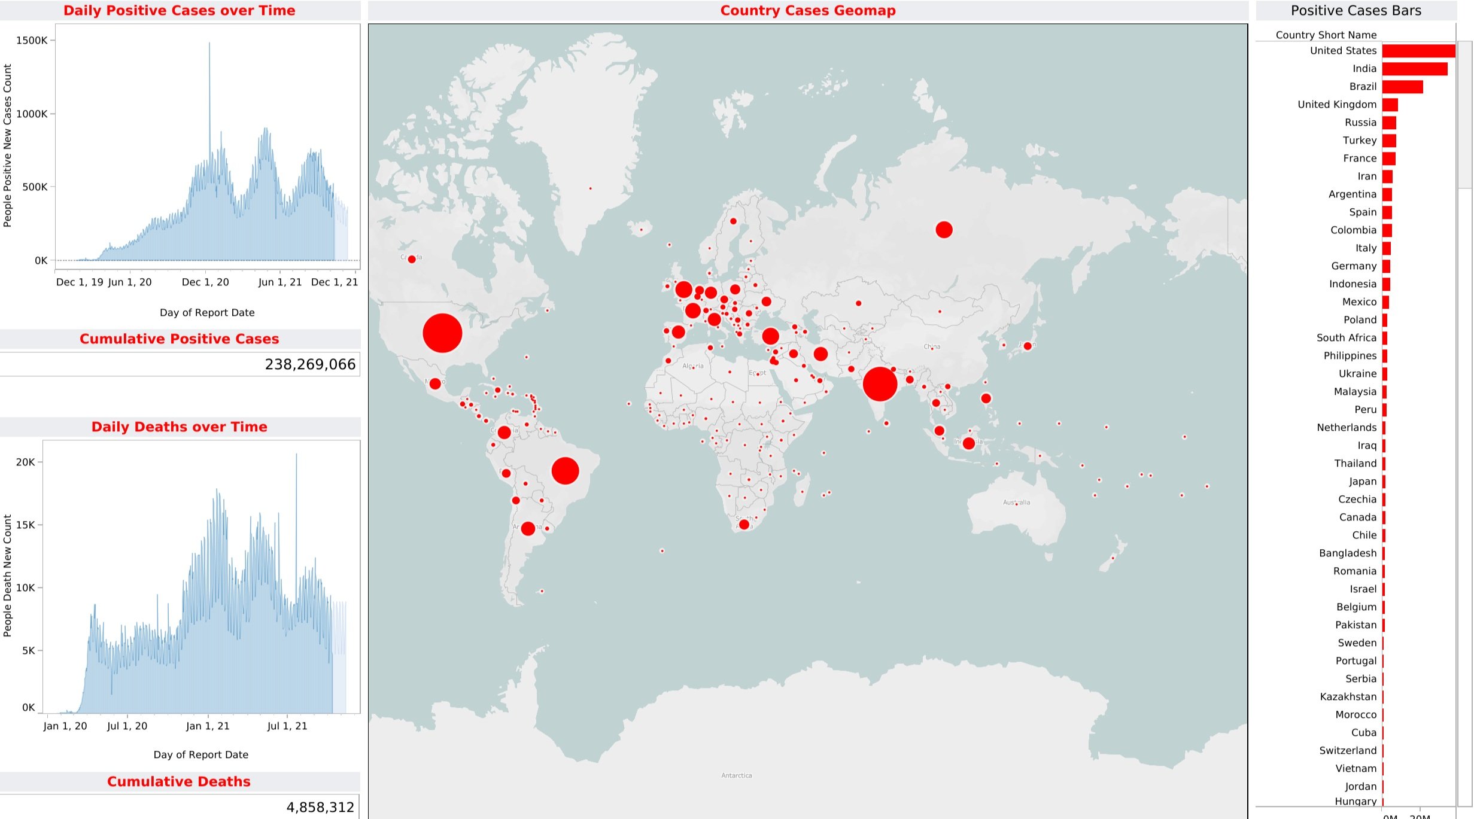The image size is (1474, 819).
Task: Click the Positive Cases Bars scrollbar handle
Action: point(1464,114)
